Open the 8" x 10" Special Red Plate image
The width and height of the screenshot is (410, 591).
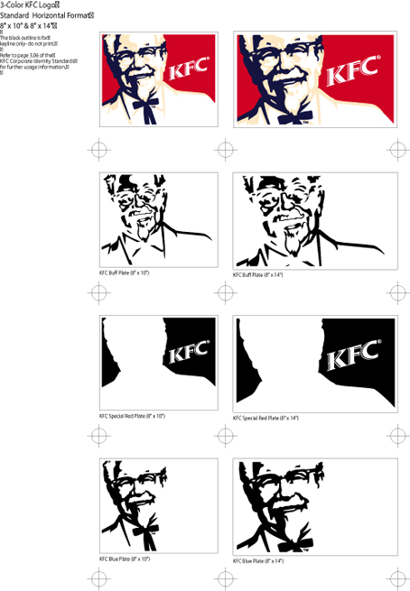(x=159, y=363)
